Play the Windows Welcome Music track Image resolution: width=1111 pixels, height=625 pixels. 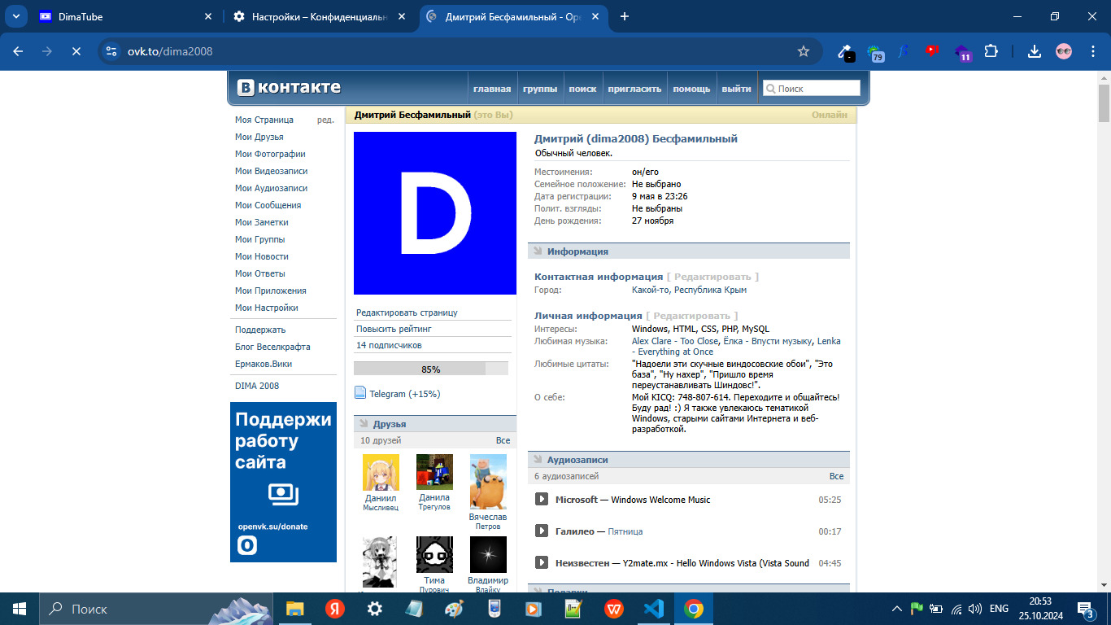pyautogui.click(x=542, y=500)
